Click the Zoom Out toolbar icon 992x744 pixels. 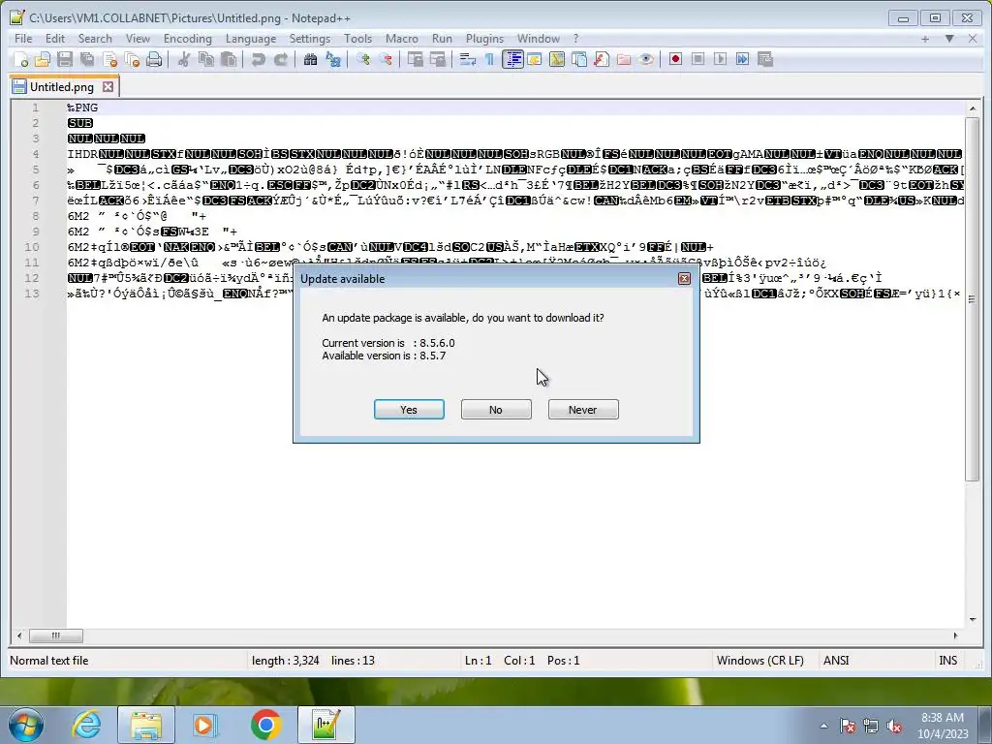coord(386,59)
